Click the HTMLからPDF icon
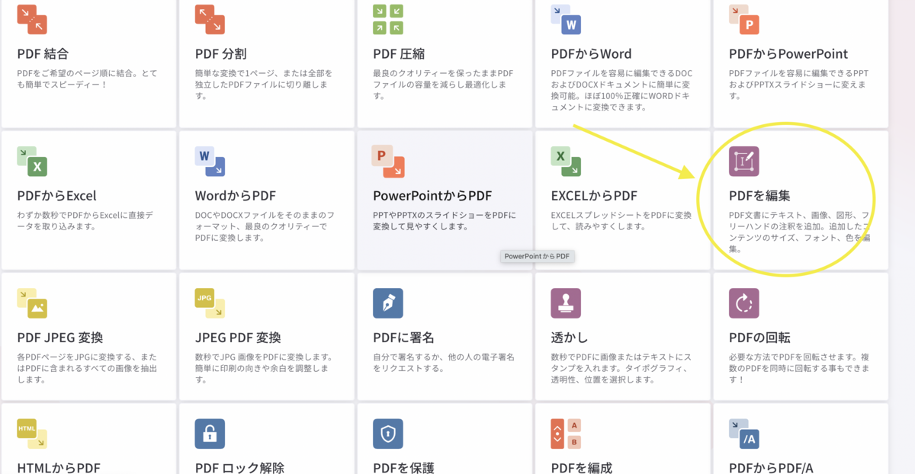Image resolution: width=915 pixels, height=474 pixels. pyautogui.click(x=32, y=434)
